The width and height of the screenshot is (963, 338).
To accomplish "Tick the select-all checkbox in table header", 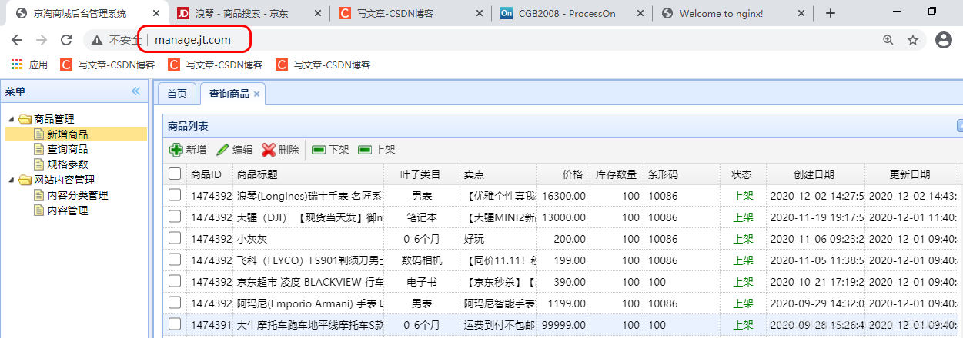I will [x=175, y=174].
